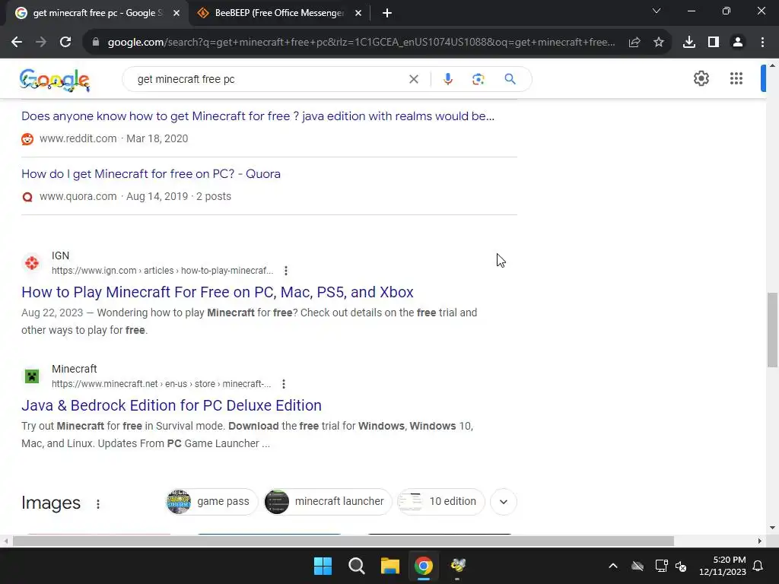This screenshot has width=779, height=584.
Task: Open 'Java & Bedrock Edition for PC Deluxe Edition'
Action: [171, 405]
